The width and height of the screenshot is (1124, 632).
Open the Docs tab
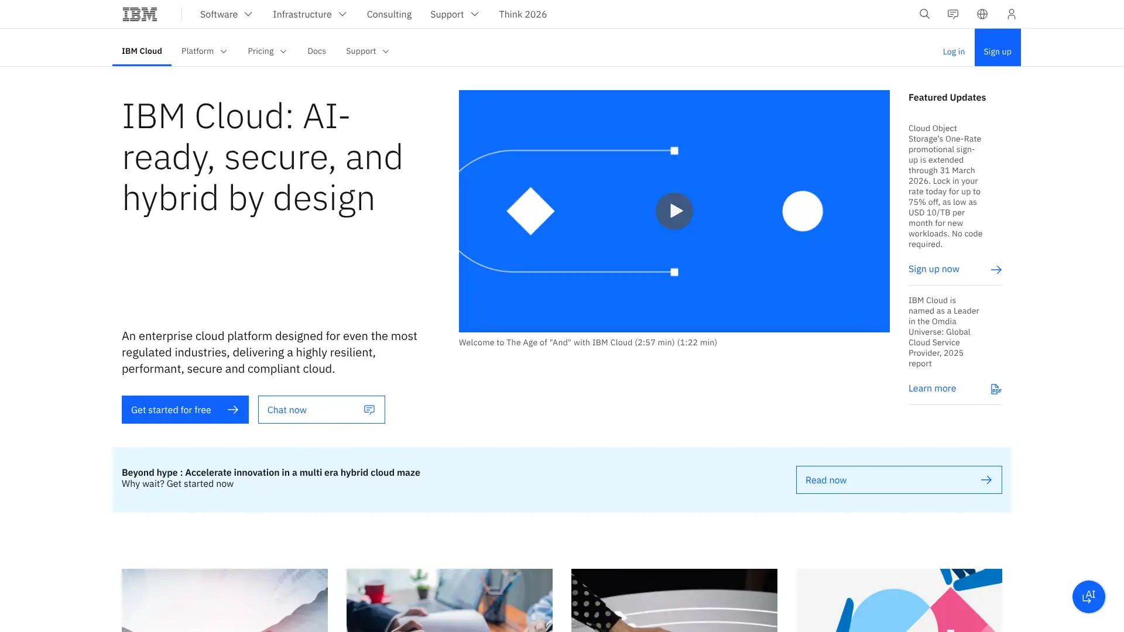point(317,51)
